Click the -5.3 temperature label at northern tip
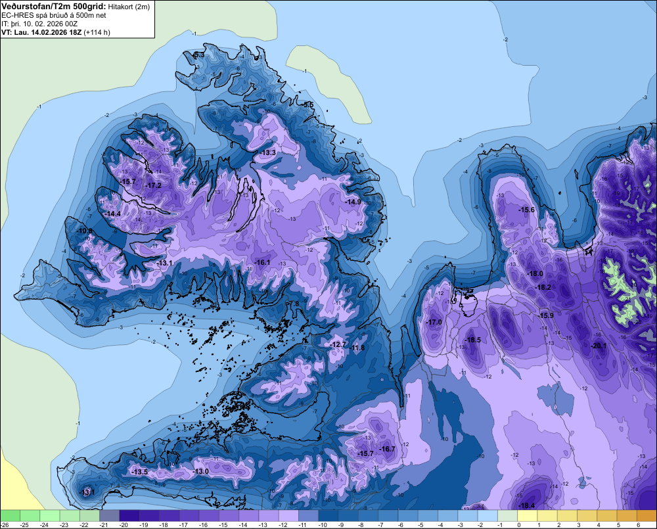The width and height of the screenshot is (657, 529). click(198, 55)
